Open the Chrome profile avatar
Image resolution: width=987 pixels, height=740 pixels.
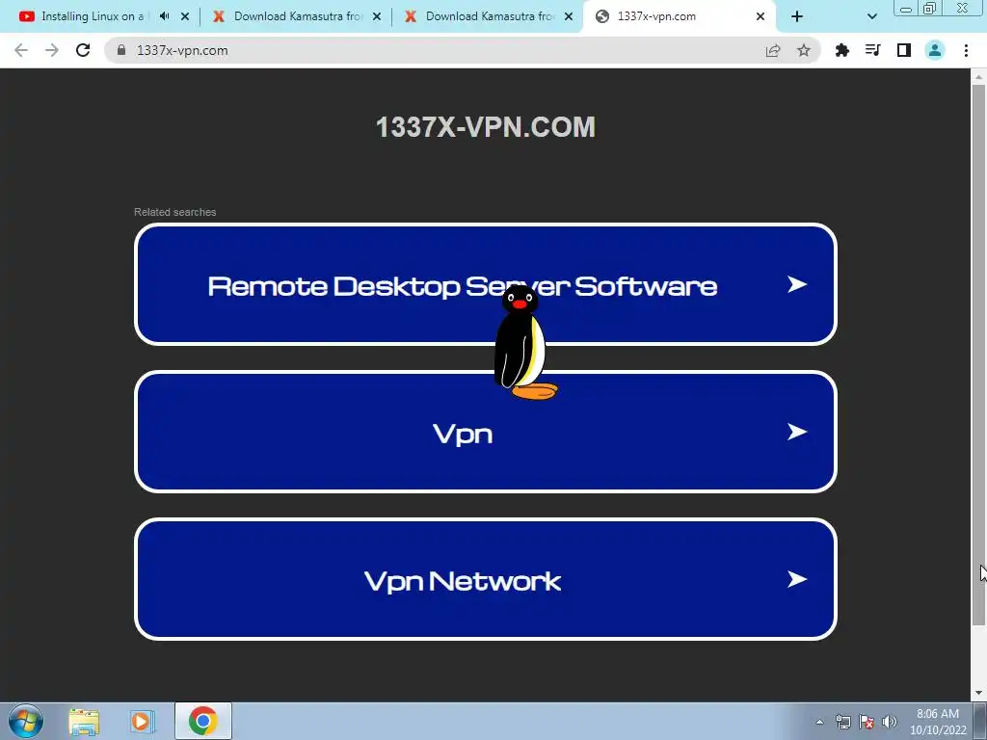(x=935, y=50)
